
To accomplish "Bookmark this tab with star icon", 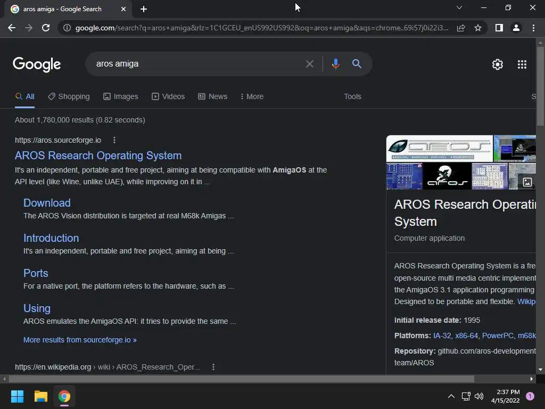I will (478, 28).
